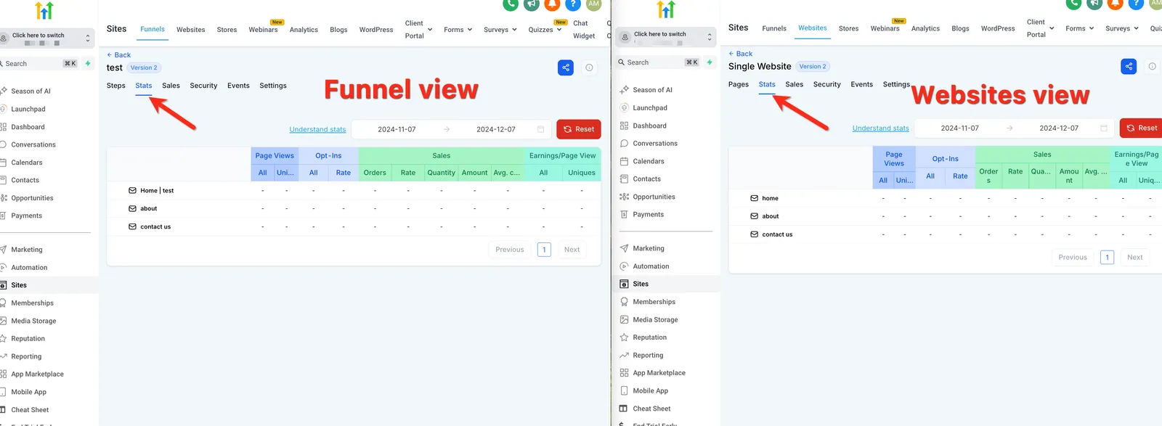Click start date 2024-11-07 in Websites view
1162x426 pixels.
959,128
